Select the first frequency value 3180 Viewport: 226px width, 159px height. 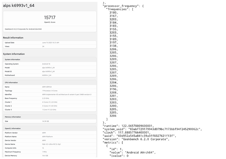point(114,13)
